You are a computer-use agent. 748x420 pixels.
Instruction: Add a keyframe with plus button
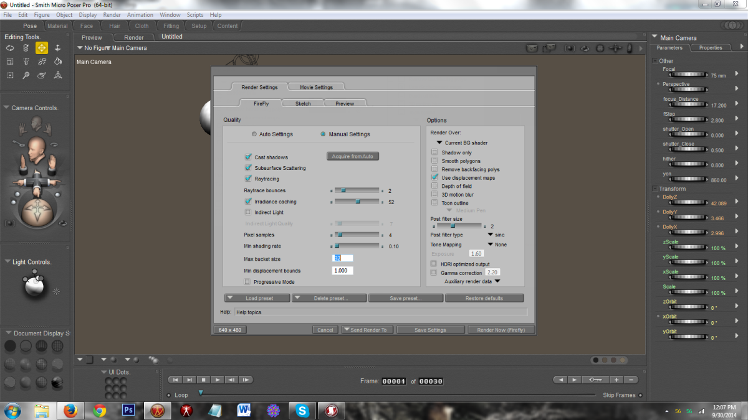coord(616,380)
